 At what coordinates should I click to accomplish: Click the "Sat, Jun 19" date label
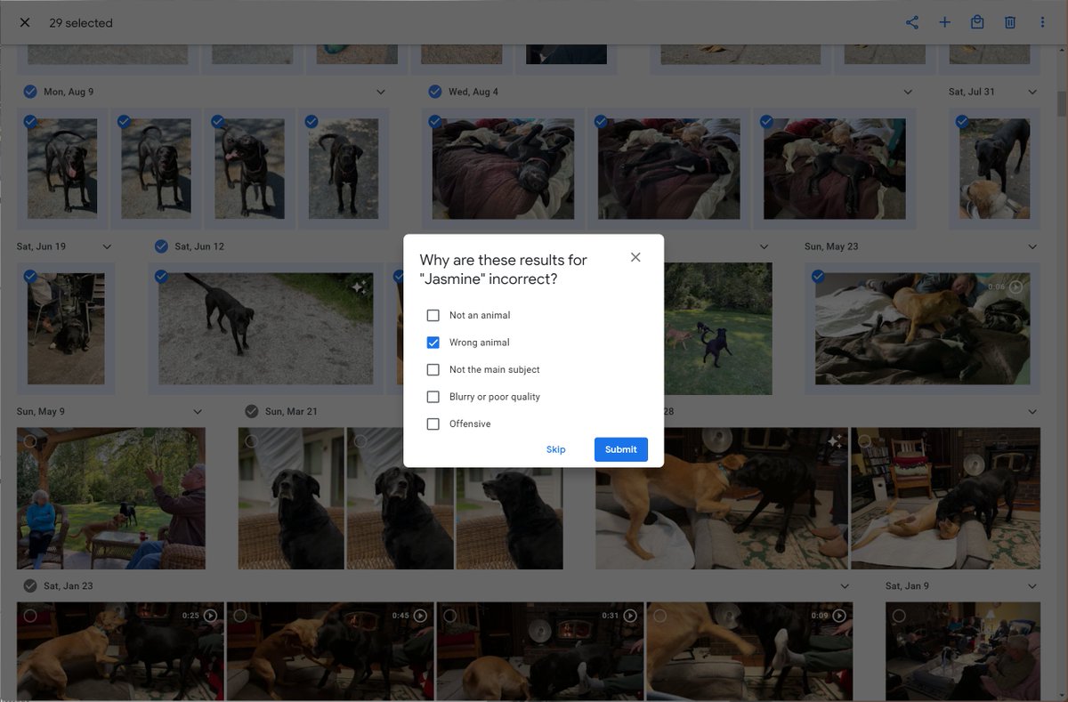click(41, 246)
